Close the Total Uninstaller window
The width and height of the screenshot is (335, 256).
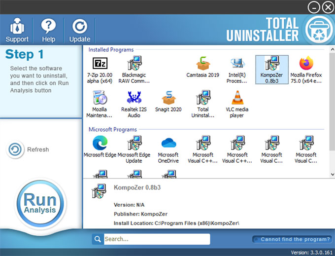coord(328,7)
